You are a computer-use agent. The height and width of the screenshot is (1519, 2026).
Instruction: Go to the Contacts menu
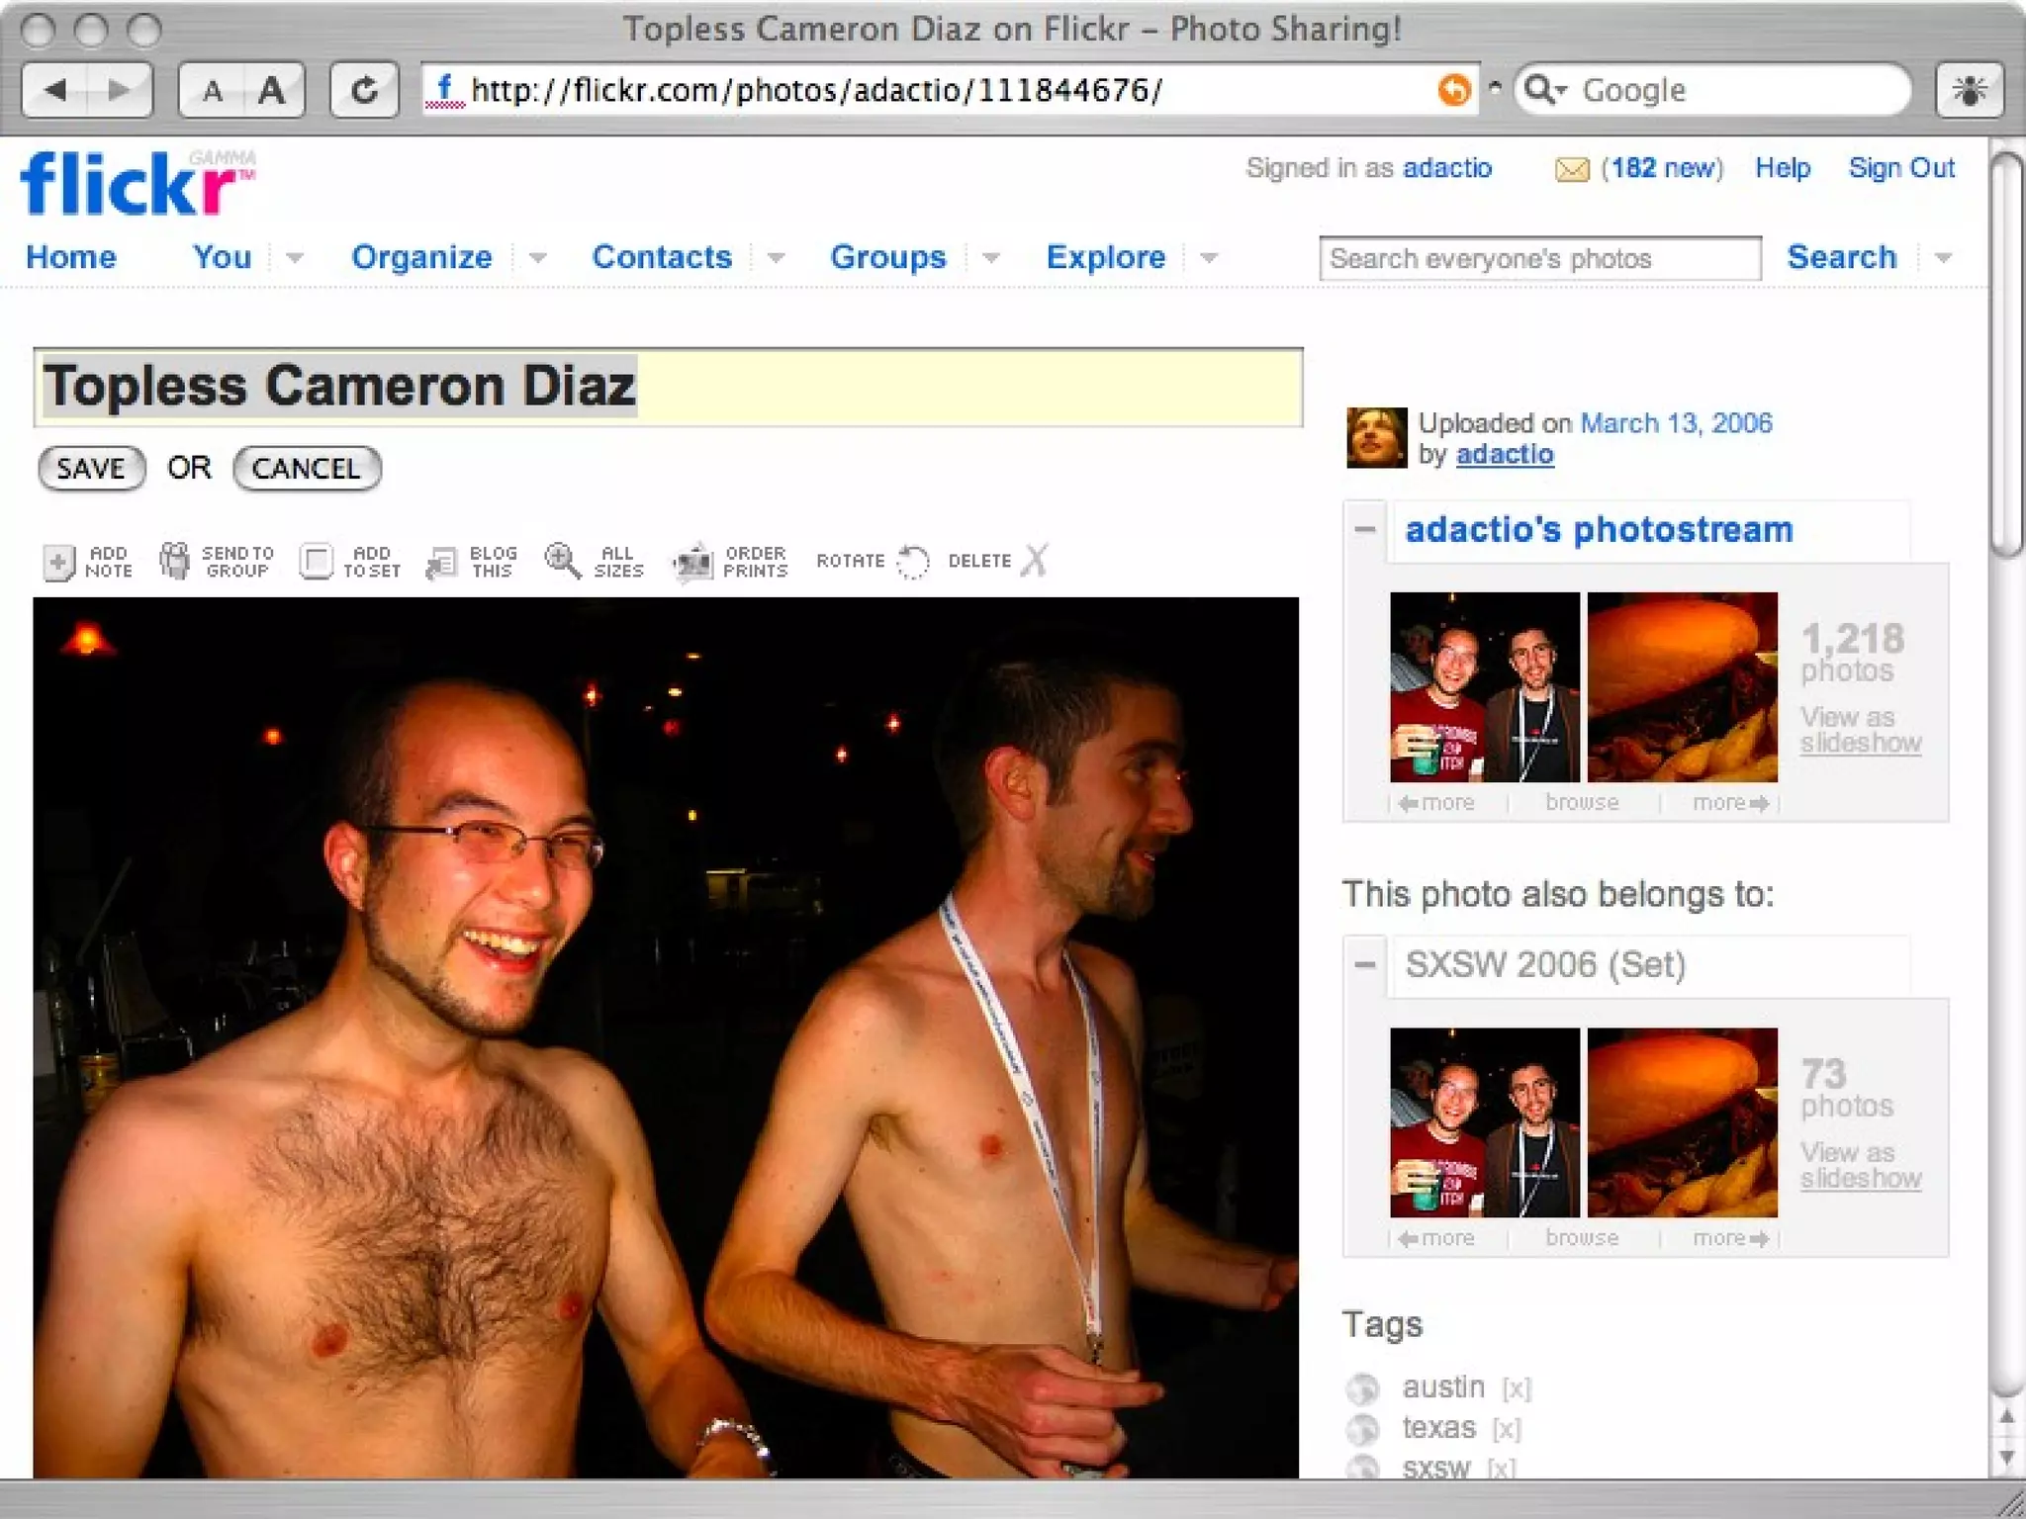click(662, 257)
